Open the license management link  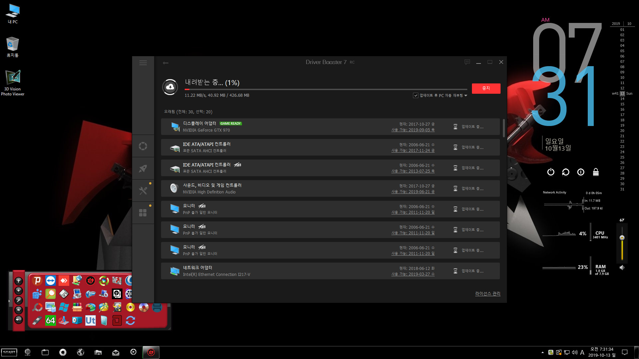tap(488, 294)
